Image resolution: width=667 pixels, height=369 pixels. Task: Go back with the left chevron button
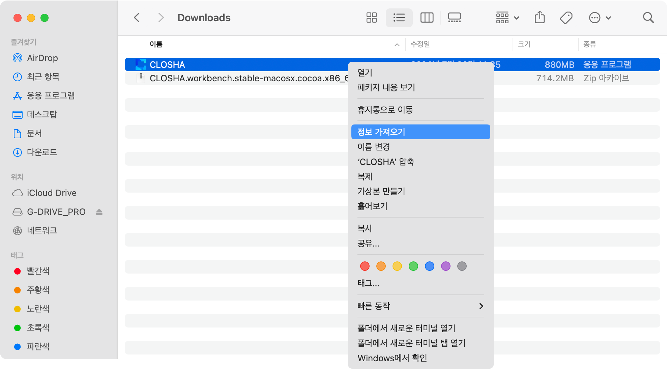click(137, 18)
